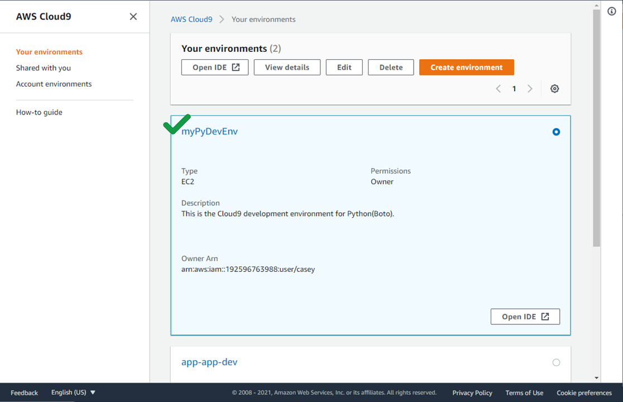Close the AWS Cloud9 side navigation panel
623x402 pixels.
[x=133, y=17]
